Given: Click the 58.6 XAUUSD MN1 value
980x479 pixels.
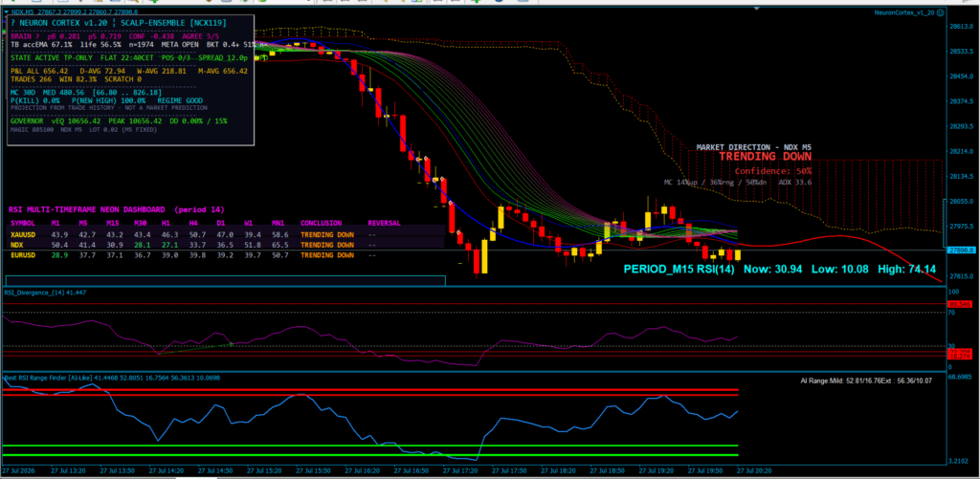Looking at the screenshot, I should click(280, 234).
